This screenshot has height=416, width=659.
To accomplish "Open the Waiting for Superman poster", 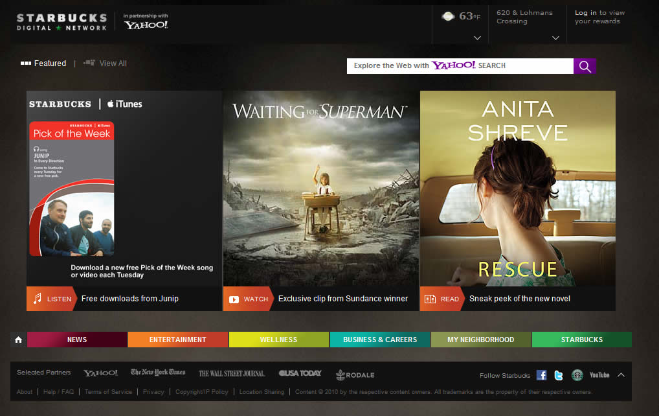I will click(321, 189).
